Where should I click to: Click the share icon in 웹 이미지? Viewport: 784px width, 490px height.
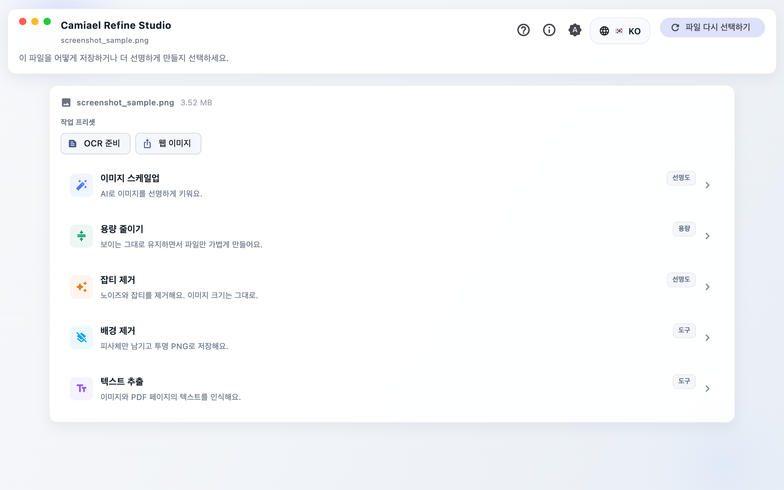tap(147, 144)
